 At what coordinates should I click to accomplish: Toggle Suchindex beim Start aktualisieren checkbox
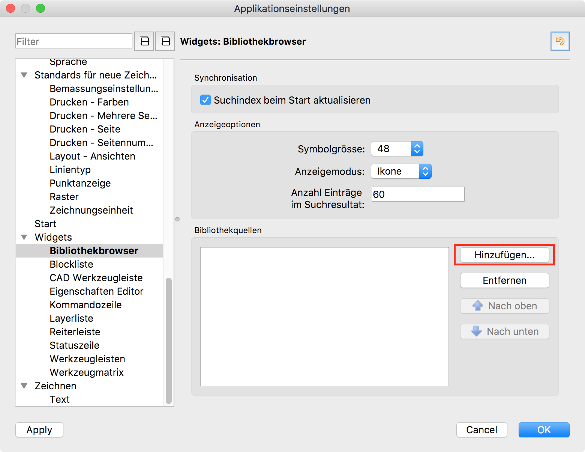[205, 100]
